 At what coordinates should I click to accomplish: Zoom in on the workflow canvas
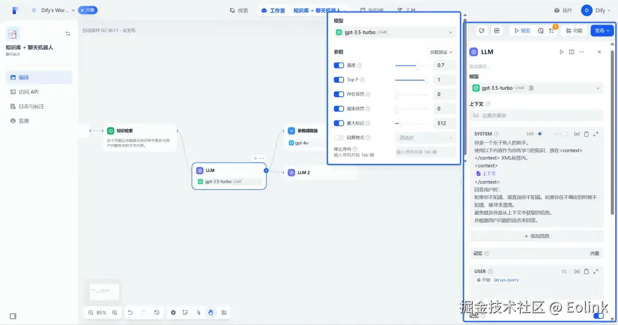point(114,313)
